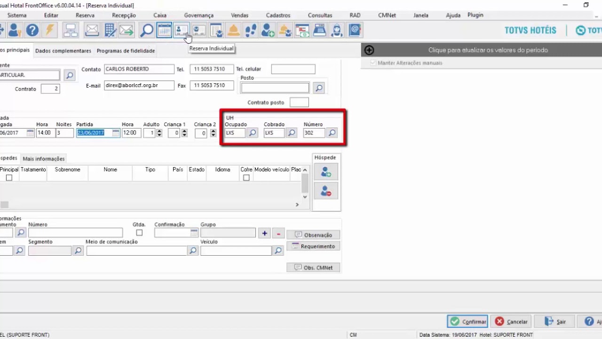Click the Número UH search magnifier
Image resolution: width=602 pixels, height=339 pixels.
(x=332, y=133)
